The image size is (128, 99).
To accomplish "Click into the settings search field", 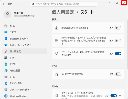I will 64,4.
